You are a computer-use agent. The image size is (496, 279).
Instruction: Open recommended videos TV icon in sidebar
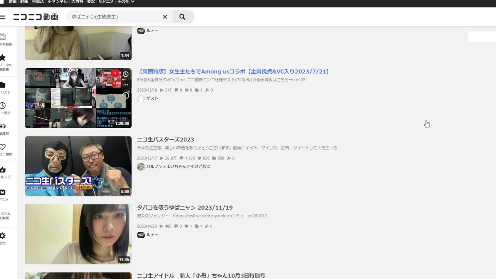pos(3,37)
